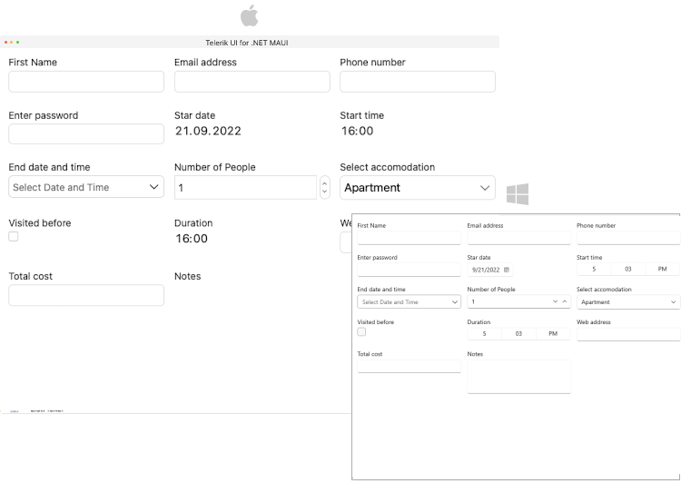Viewport: 681px width, 483px height.
Task: Click the macOS Email address input field
Action: tap(252, 82)
